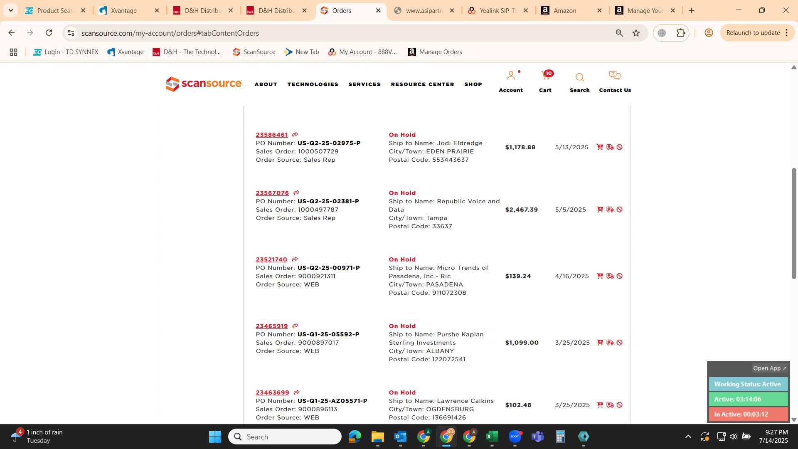Open order number 23463699
Viewport: 798px width, 449px height.
click(x=272, y=392)
